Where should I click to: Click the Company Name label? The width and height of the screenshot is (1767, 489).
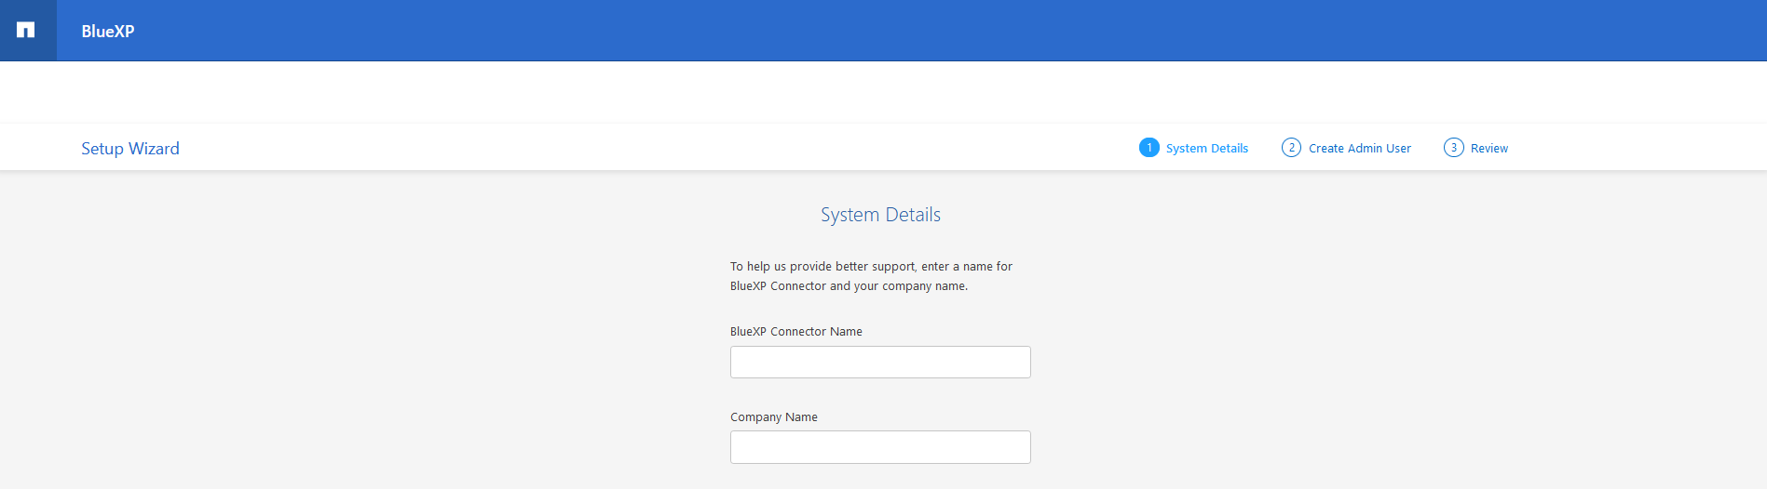[x=774, y=417]
